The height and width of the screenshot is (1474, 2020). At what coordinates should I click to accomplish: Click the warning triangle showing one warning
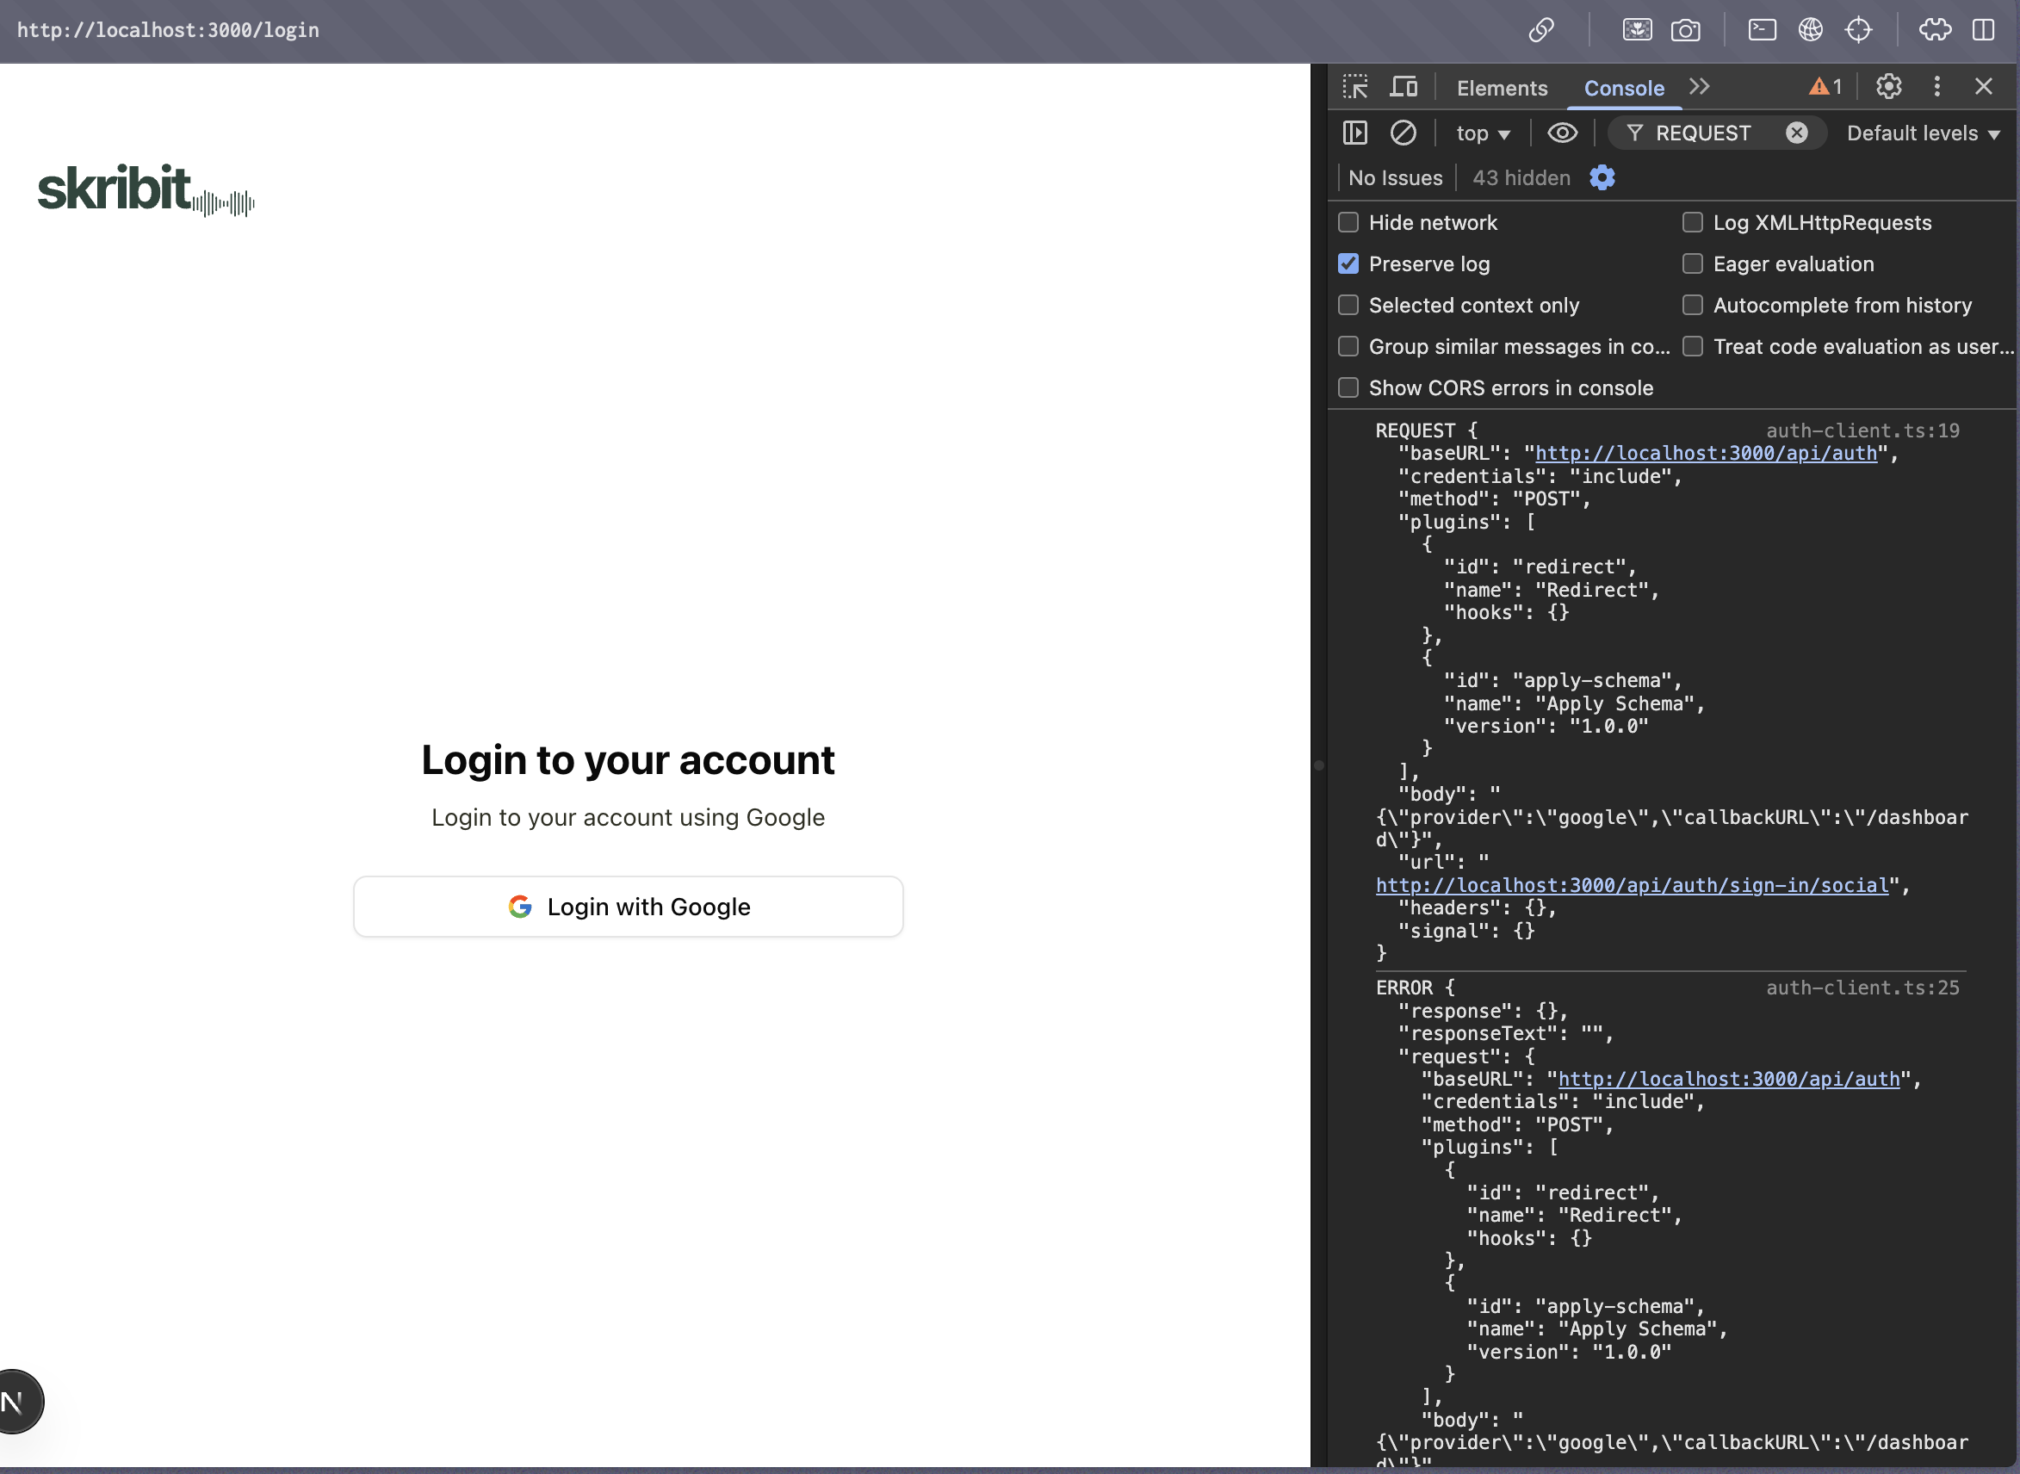pos(1823,87)
